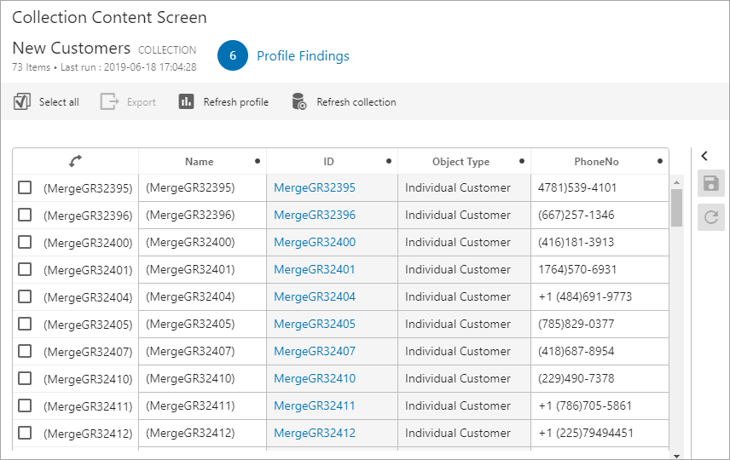The width and height of the screenshot is (730, 460).
Task: Expand the side panel with chevron arrow
Action: click(x=704, y=155)
